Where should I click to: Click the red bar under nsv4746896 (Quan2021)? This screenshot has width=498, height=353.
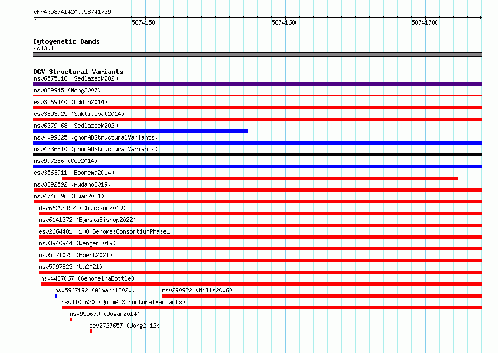click(x=258, y=202)
